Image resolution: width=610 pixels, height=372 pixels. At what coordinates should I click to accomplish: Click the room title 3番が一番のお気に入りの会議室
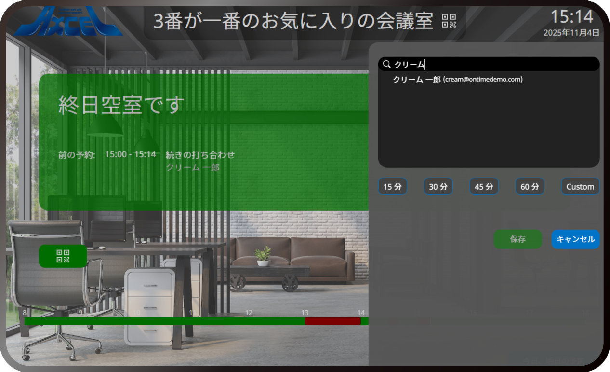point(293,22)
